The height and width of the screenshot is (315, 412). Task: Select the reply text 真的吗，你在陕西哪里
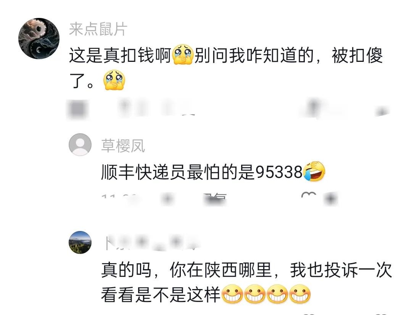click(187, 270)
